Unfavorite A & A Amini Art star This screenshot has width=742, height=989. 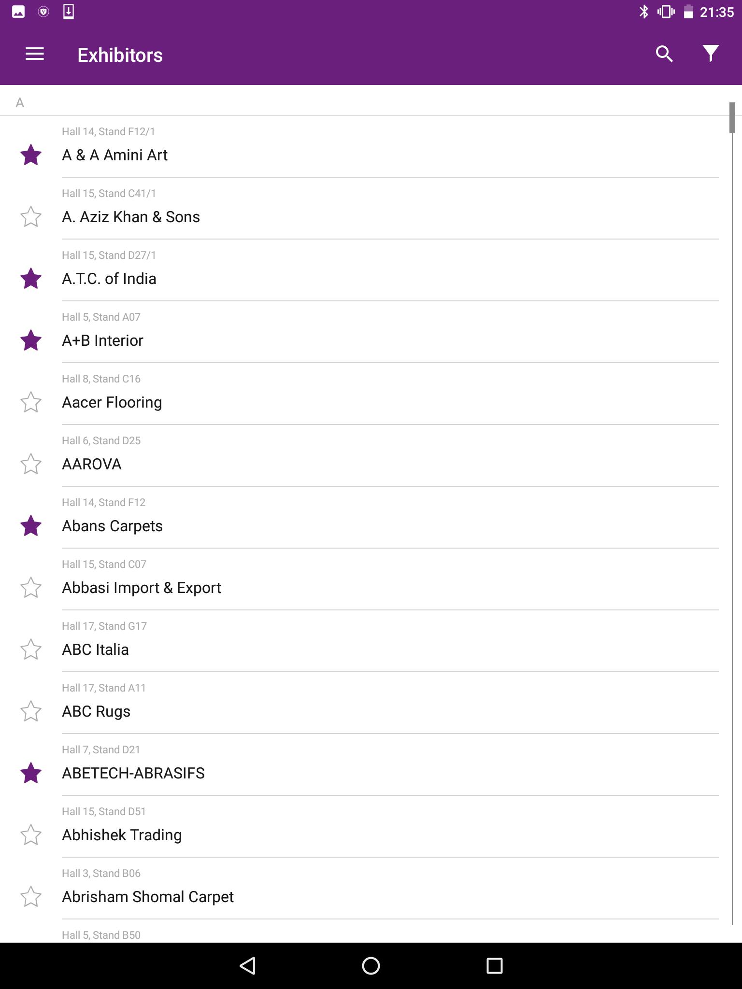[x=31, y=155]
